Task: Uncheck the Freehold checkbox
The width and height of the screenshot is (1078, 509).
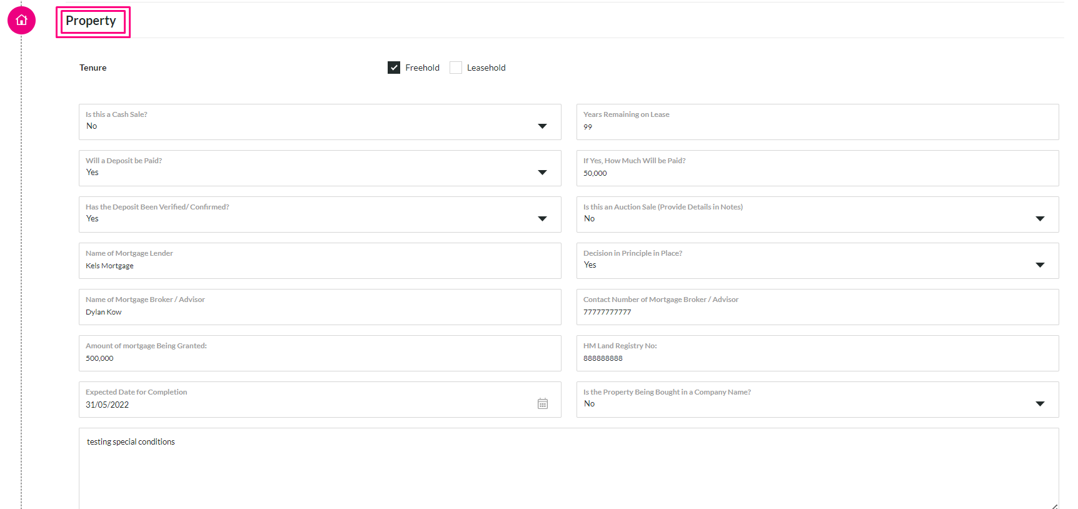Action: 394,68
